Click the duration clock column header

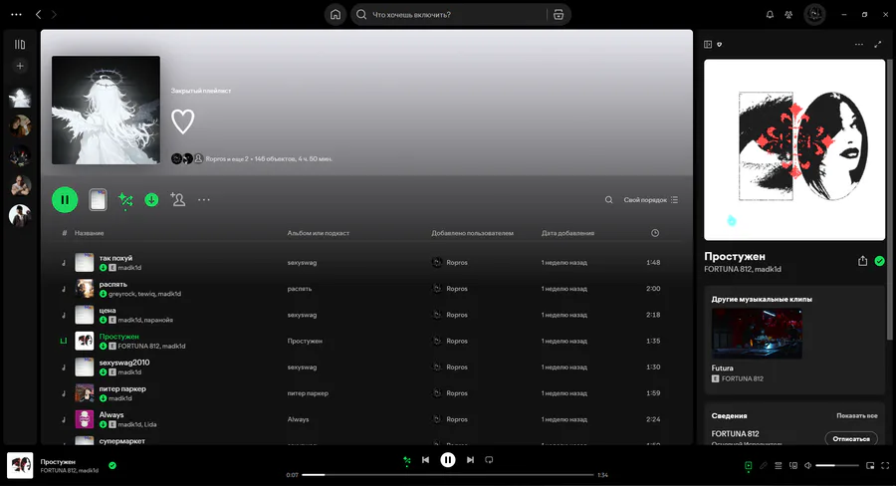655,233
